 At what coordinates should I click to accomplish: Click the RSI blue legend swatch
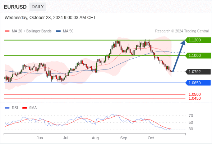click(x=7, y=108)
